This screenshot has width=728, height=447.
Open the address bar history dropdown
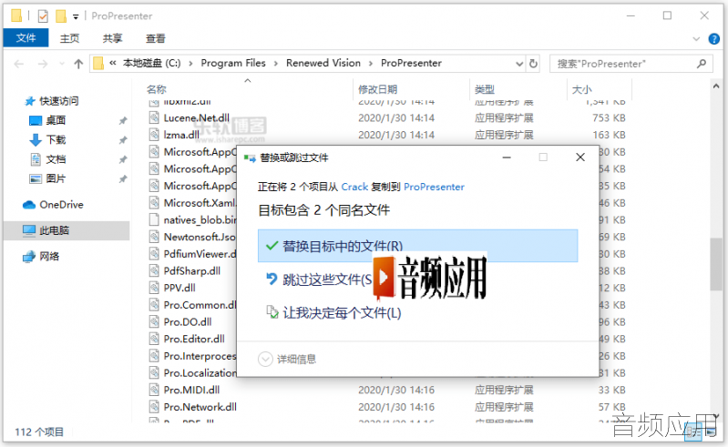[519, 64]
